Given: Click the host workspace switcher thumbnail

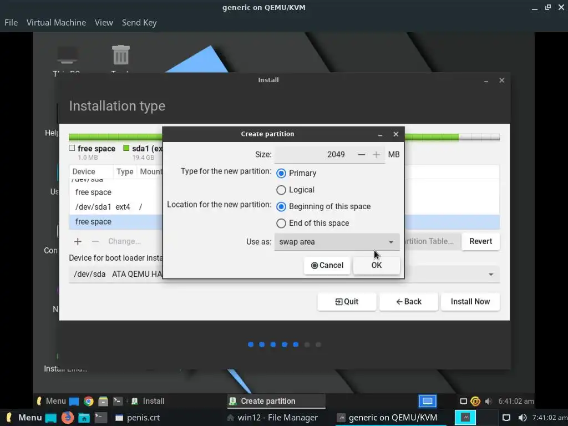Looking at the screenshot, I should point(465,418).
